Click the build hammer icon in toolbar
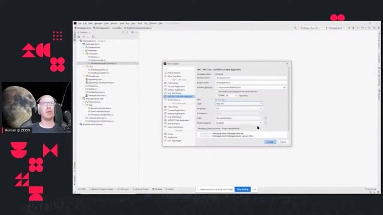 tap(295, 28)
